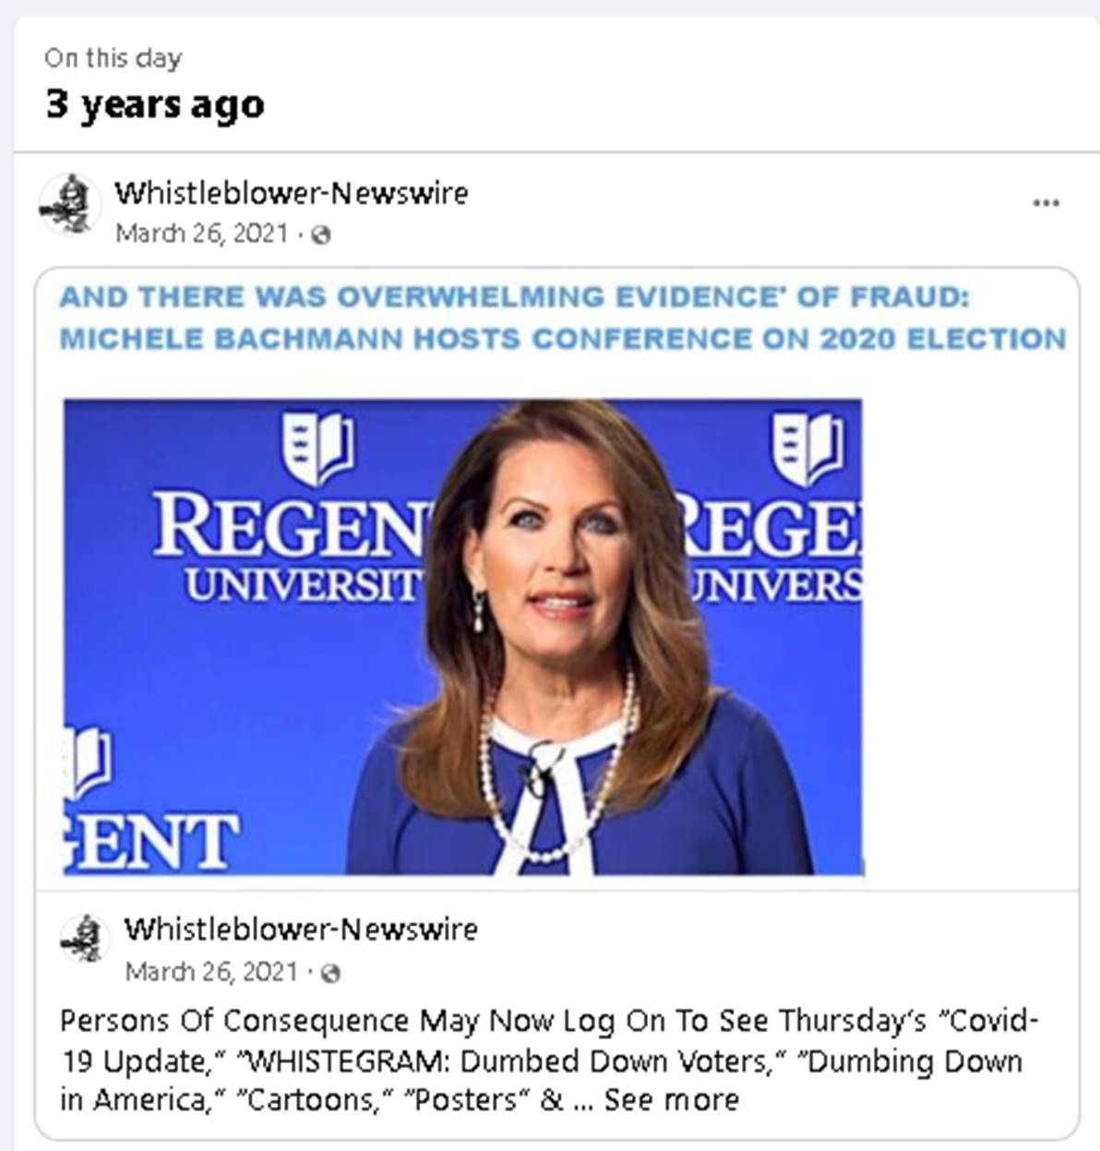Click the globe icon in the shared post
1100x1151 pixels.
(330, 973)
